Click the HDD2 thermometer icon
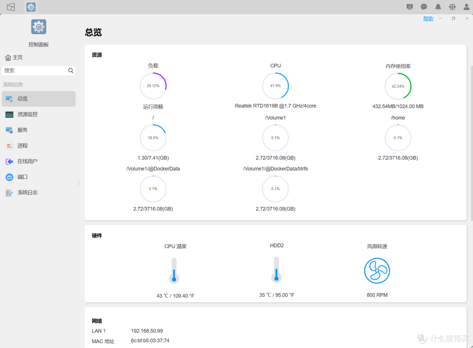The image size is (473, 348). coord(276,270)
